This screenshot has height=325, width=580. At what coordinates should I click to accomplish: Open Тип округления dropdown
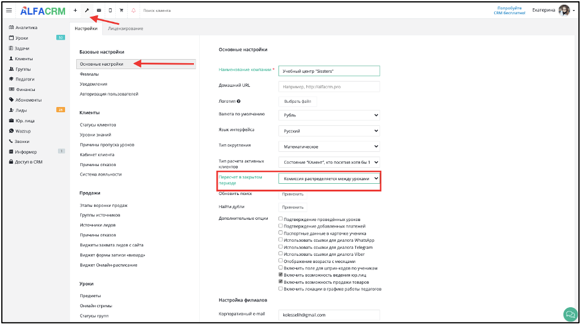click(x=329, y=147)
